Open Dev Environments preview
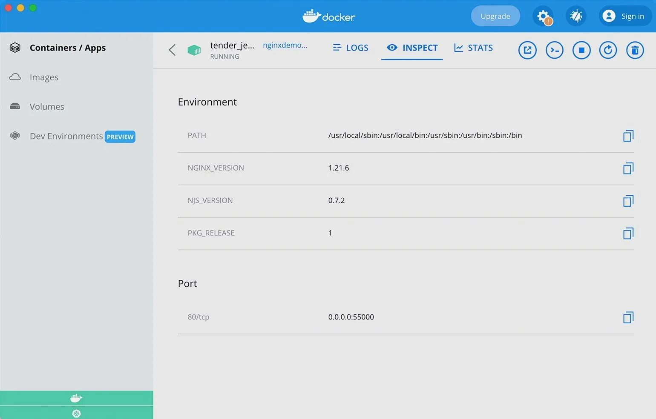Image resolution: width=656 pixels, height=419 pixels. tap(66, 136)
